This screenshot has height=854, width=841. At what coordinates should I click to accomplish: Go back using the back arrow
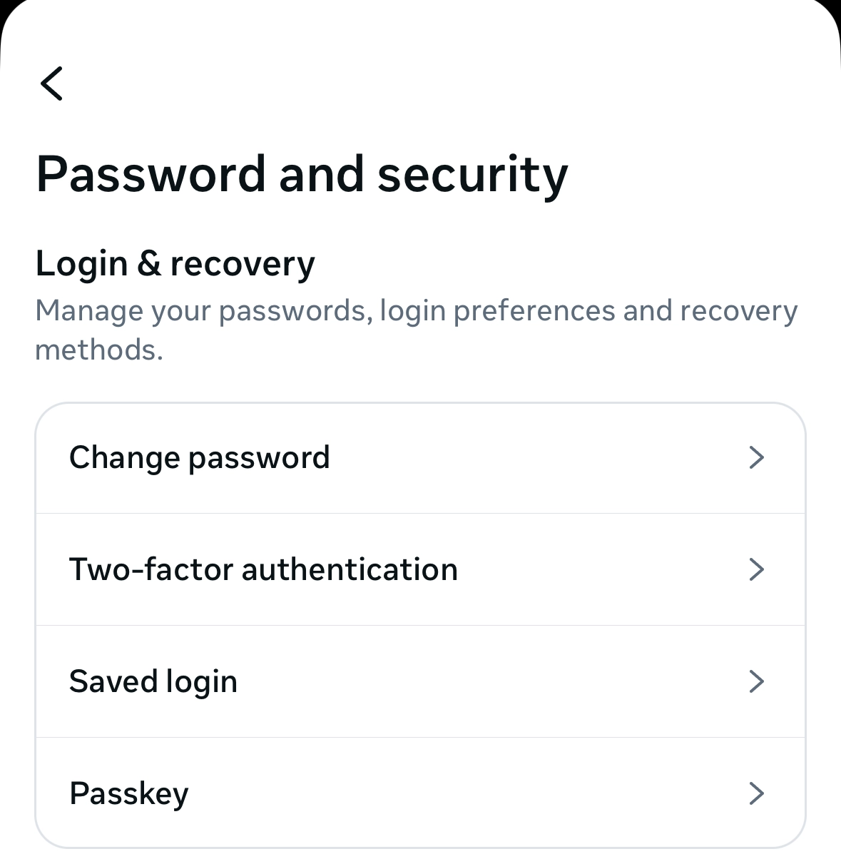[52, 83]
